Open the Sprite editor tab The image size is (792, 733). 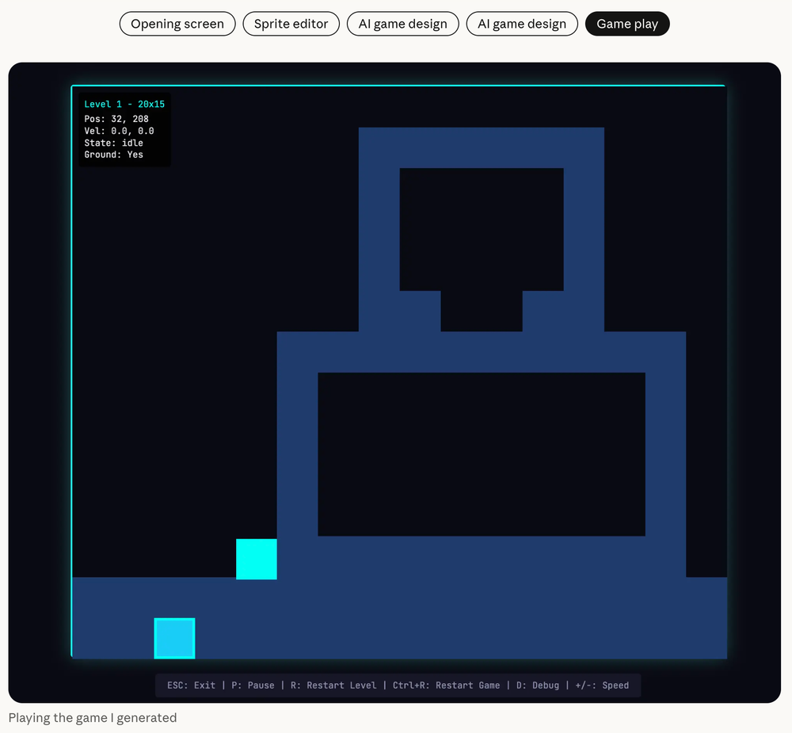pyautogui.click(x=291, y=24)
